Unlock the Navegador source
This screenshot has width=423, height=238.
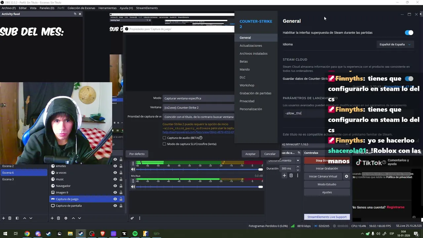[121, 186]
